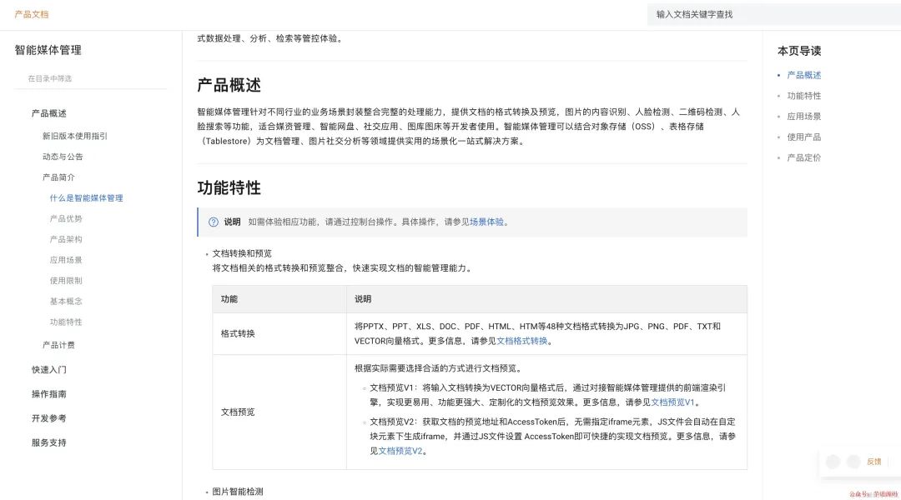Collapse the 产品简介 sidebar section

tap(58, 177)
